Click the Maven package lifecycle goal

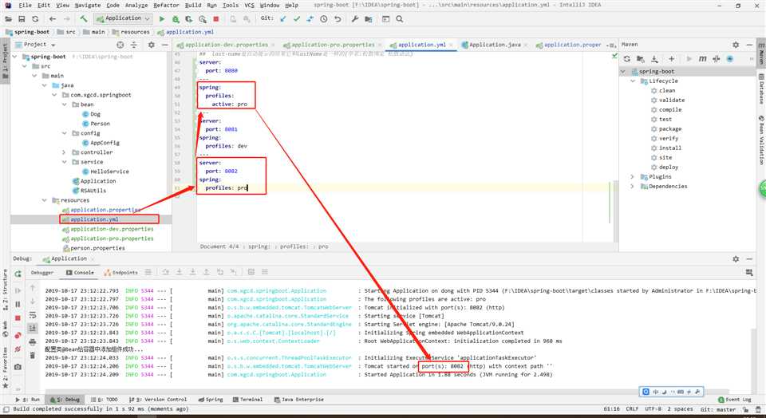pyautogui.click(x=669, y=129)
